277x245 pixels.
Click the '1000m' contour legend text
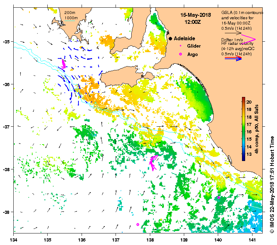pos(71,18)
